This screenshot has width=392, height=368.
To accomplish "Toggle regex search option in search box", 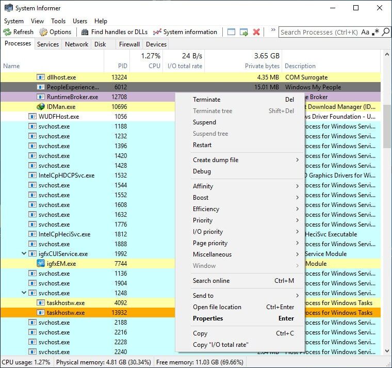I will (x=375, y=32).
